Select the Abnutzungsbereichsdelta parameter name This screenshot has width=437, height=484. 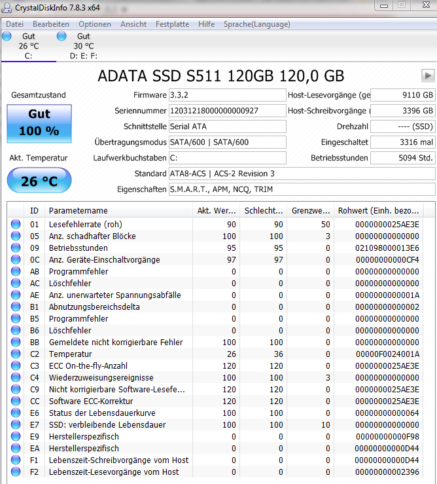click(x=94, y=307)
